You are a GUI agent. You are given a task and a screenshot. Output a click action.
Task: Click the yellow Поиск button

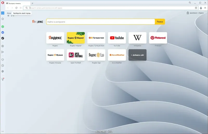tap(160, 22)
